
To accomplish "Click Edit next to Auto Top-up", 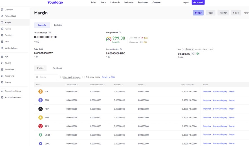I will (146, 38).
